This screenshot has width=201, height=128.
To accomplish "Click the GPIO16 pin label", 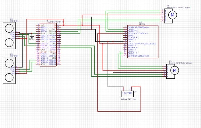I will tap(52, 60).
